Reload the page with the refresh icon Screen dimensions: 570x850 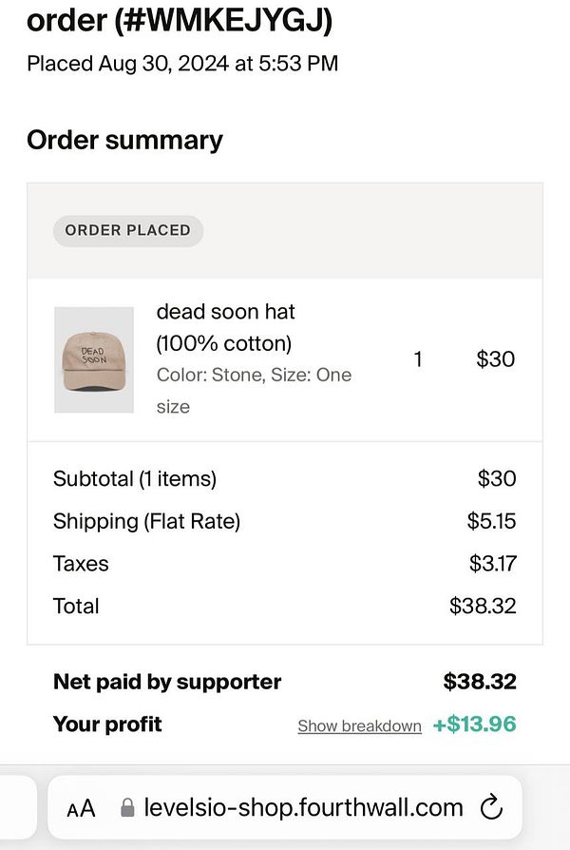[x=490, y=808]
